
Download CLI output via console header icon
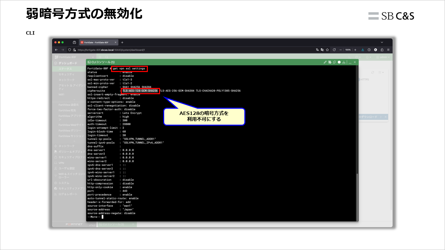coord(344,62)
